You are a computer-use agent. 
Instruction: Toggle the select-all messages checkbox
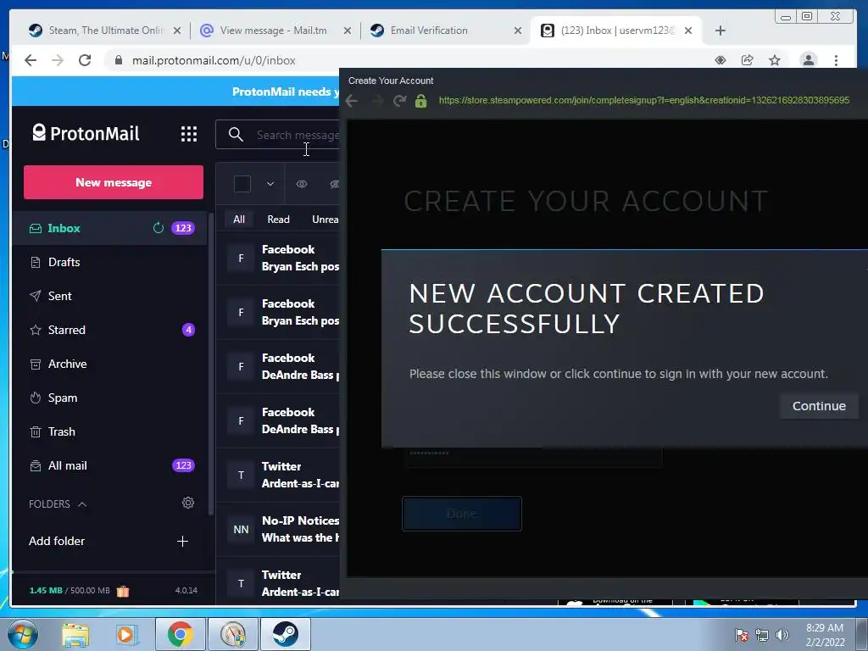coord(242,184)
